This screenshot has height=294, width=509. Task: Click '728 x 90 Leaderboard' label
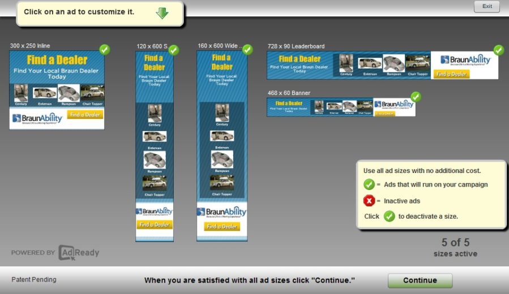click(x=296, y=46)
